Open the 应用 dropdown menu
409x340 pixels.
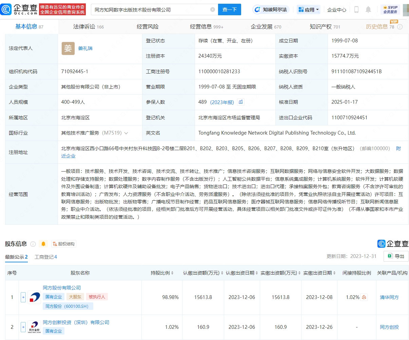coord(309,10)
